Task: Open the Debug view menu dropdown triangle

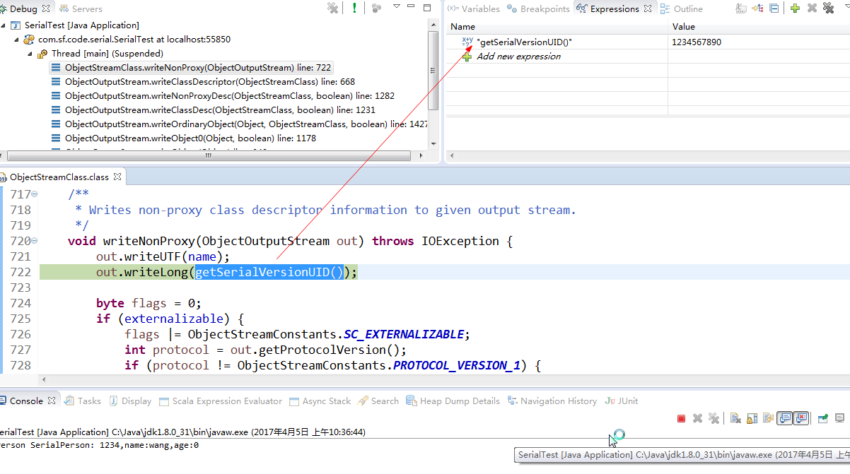Action: point(397,6)
